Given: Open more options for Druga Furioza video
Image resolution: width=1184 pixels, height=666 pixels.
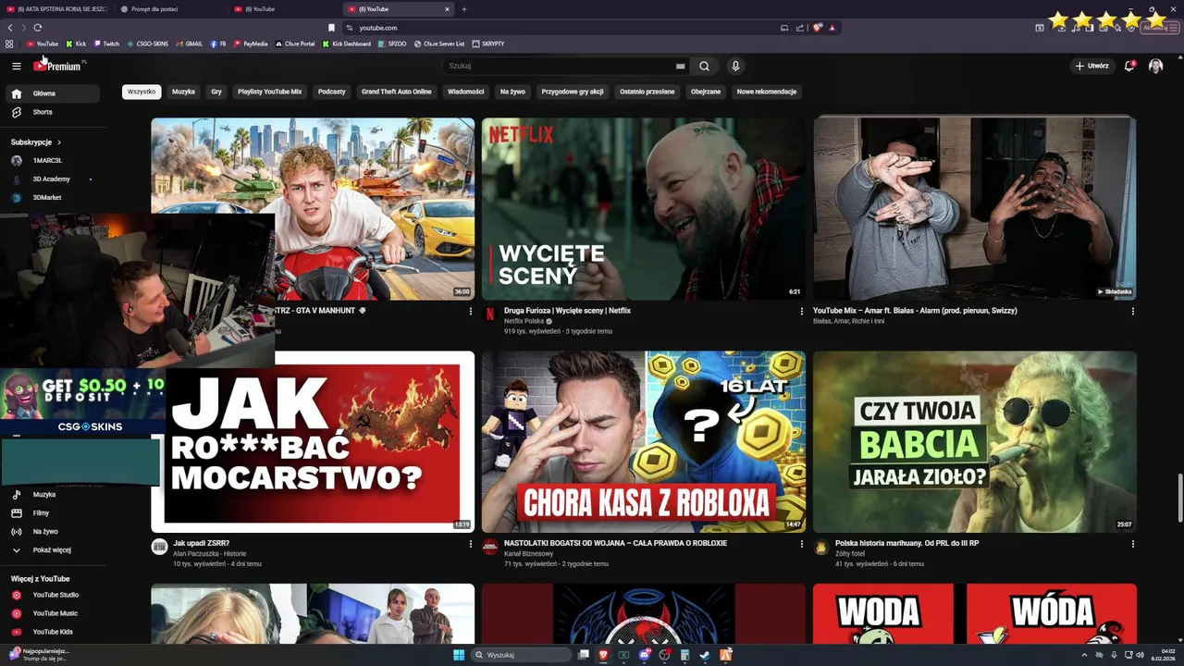Looking at the screenshot, I should 802,311.
